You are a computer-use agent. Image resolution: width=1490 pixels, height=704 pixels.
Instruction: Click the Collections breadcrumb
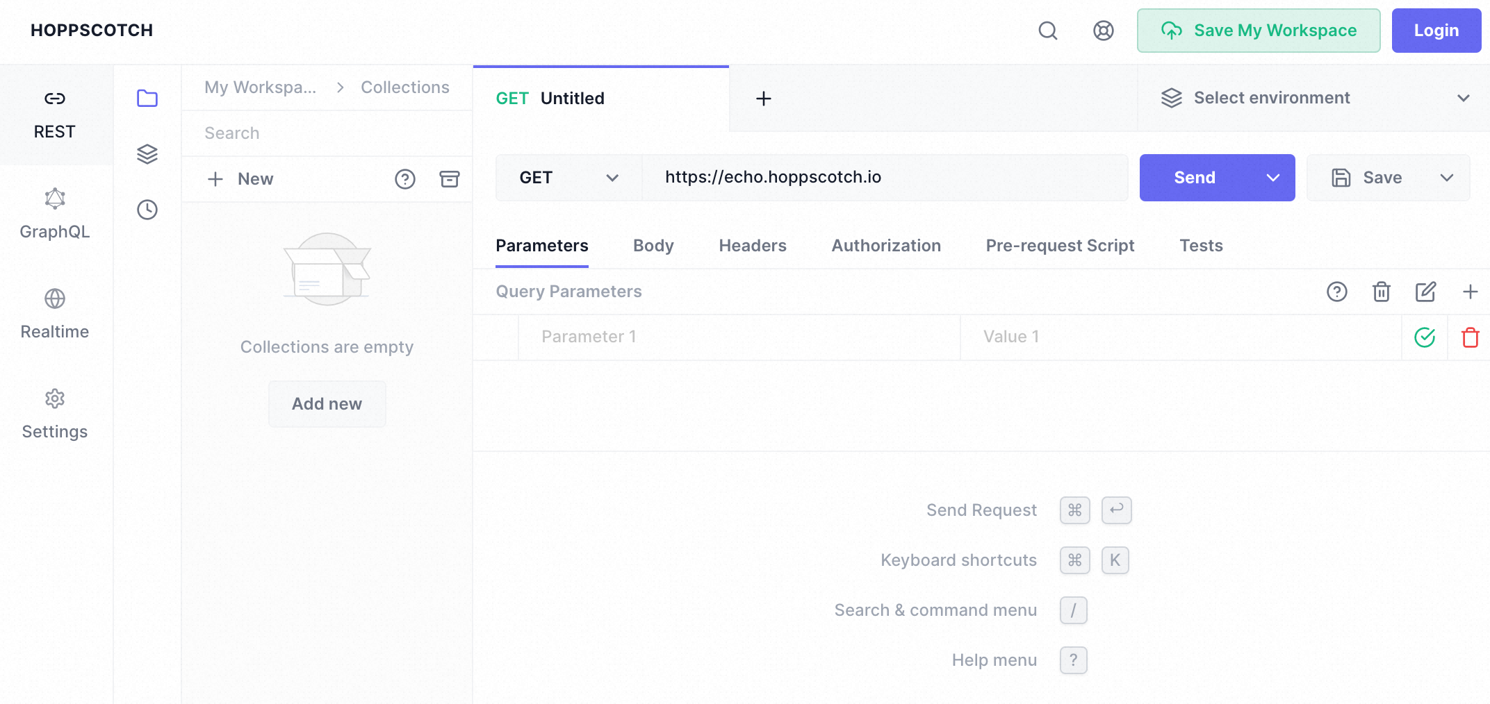405,87
